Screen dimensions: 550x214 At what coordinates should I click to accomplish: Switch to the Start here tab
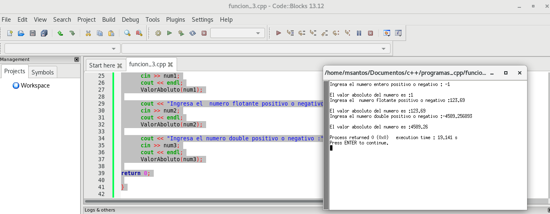(x=102, y=65)
